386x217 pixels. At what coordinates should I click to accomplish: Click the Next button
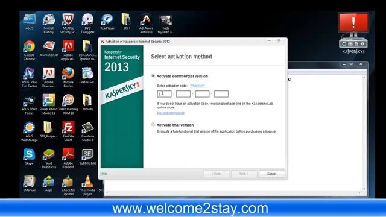pos(244,174)
